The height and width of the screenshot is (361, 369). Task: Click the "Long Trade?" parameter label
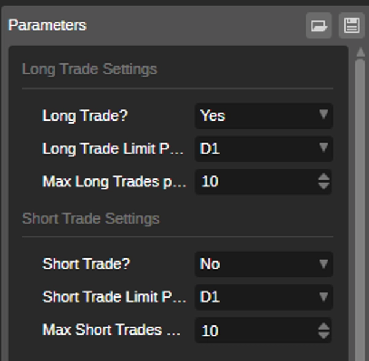(85, 116)
